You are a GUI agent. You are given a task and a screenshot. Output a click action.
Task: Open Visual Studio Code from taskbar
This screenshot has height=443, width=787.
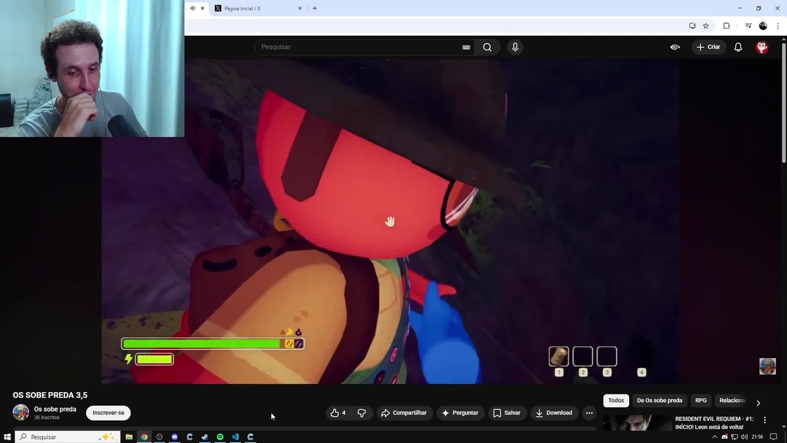click(235, 437)
